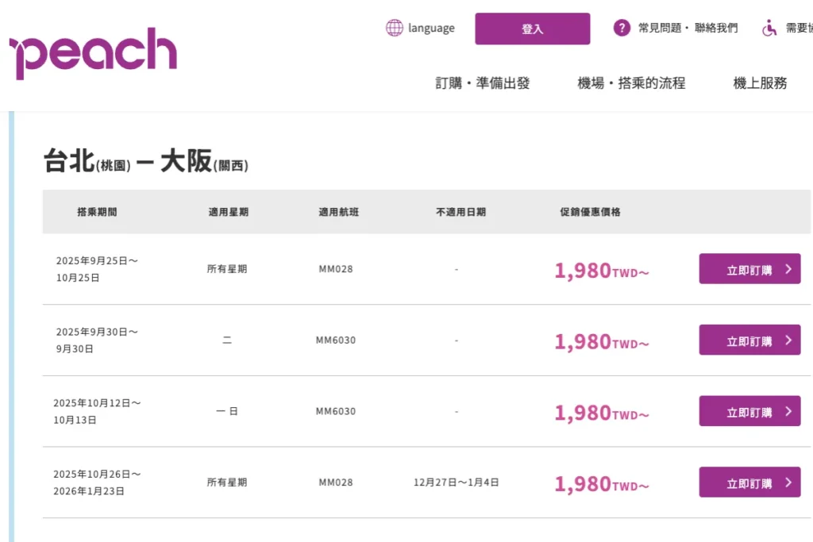This screenshot has height=542, width=813.
Task: Click 立即訂購 for 9月30日 MM6030 row
Action: (x=749, y=340)
